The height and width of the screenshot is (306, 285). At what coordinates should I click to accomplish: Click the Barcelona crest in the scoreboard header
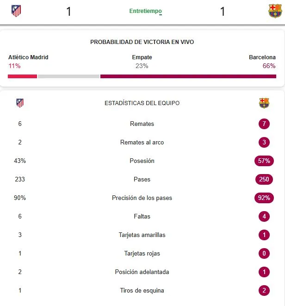[275, 11]
